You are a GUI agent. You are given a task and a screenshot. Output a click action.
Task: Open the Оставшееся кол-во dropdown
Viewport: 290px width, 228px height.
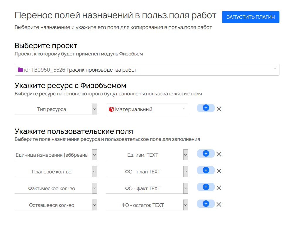56,205
